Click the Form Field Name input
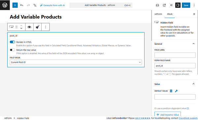The height and width of the screenshot is (120, 198). tap(175, 66)
